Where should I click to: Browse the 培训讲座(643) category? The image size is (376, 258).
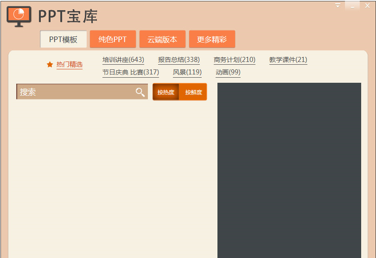click(123, 60)
